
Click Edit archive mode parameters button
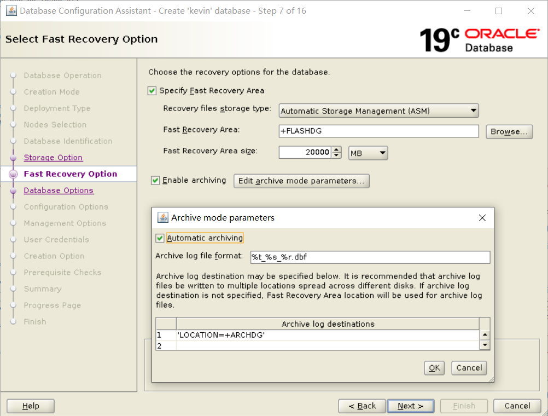(301, 181)
